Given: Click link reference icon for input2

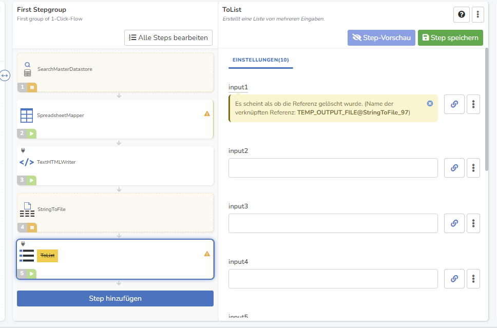Looking at the screenshot, I should click(x=454, y=168).
